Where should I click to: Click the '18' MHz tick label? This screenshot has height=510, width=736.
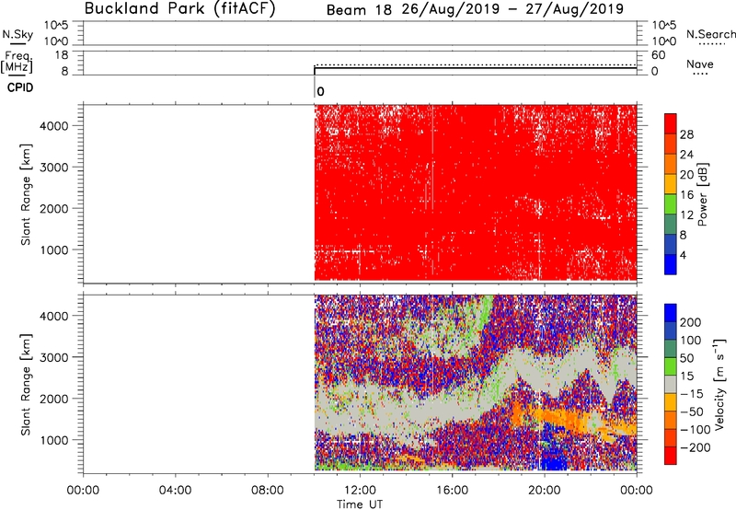pyautogui.click(x=61, y=55)
